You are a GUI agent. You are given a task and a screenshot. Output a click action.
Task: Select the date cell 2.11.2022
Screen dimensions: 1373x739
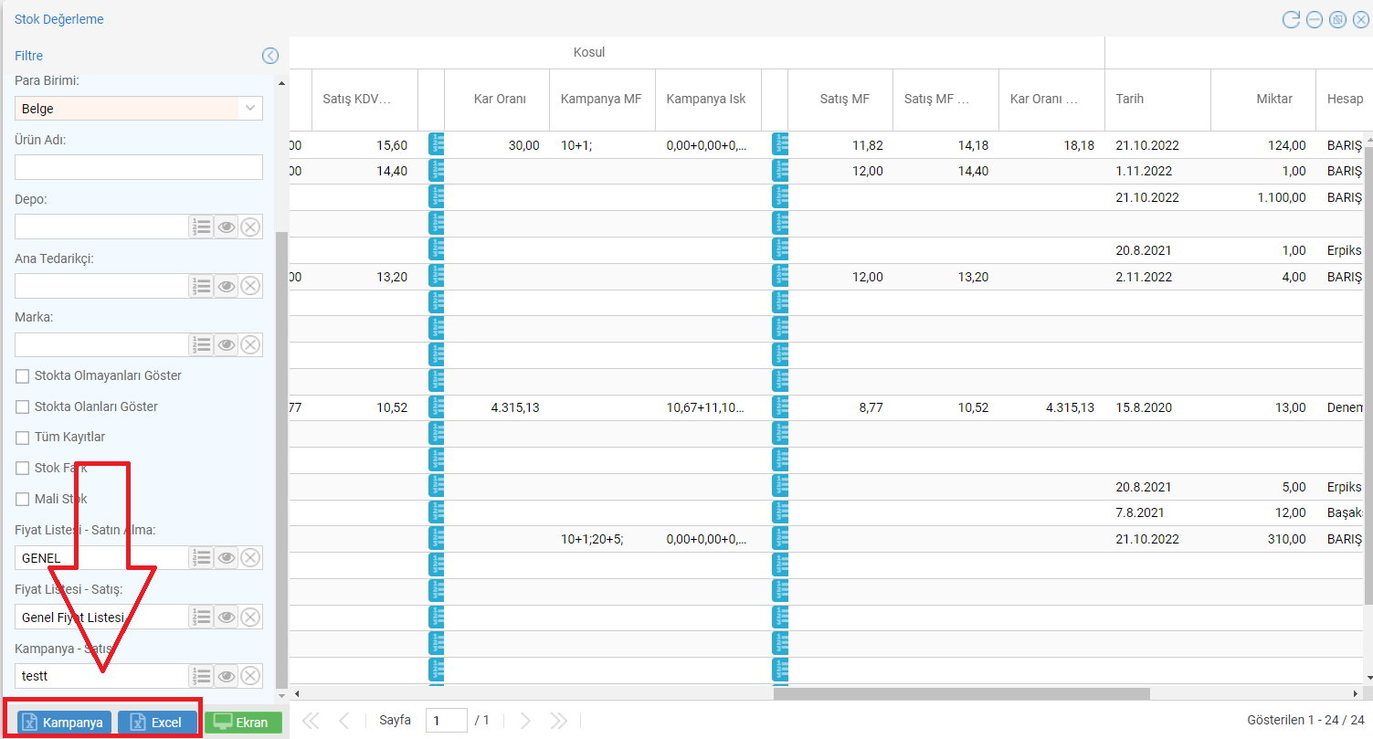(1157, 277)
